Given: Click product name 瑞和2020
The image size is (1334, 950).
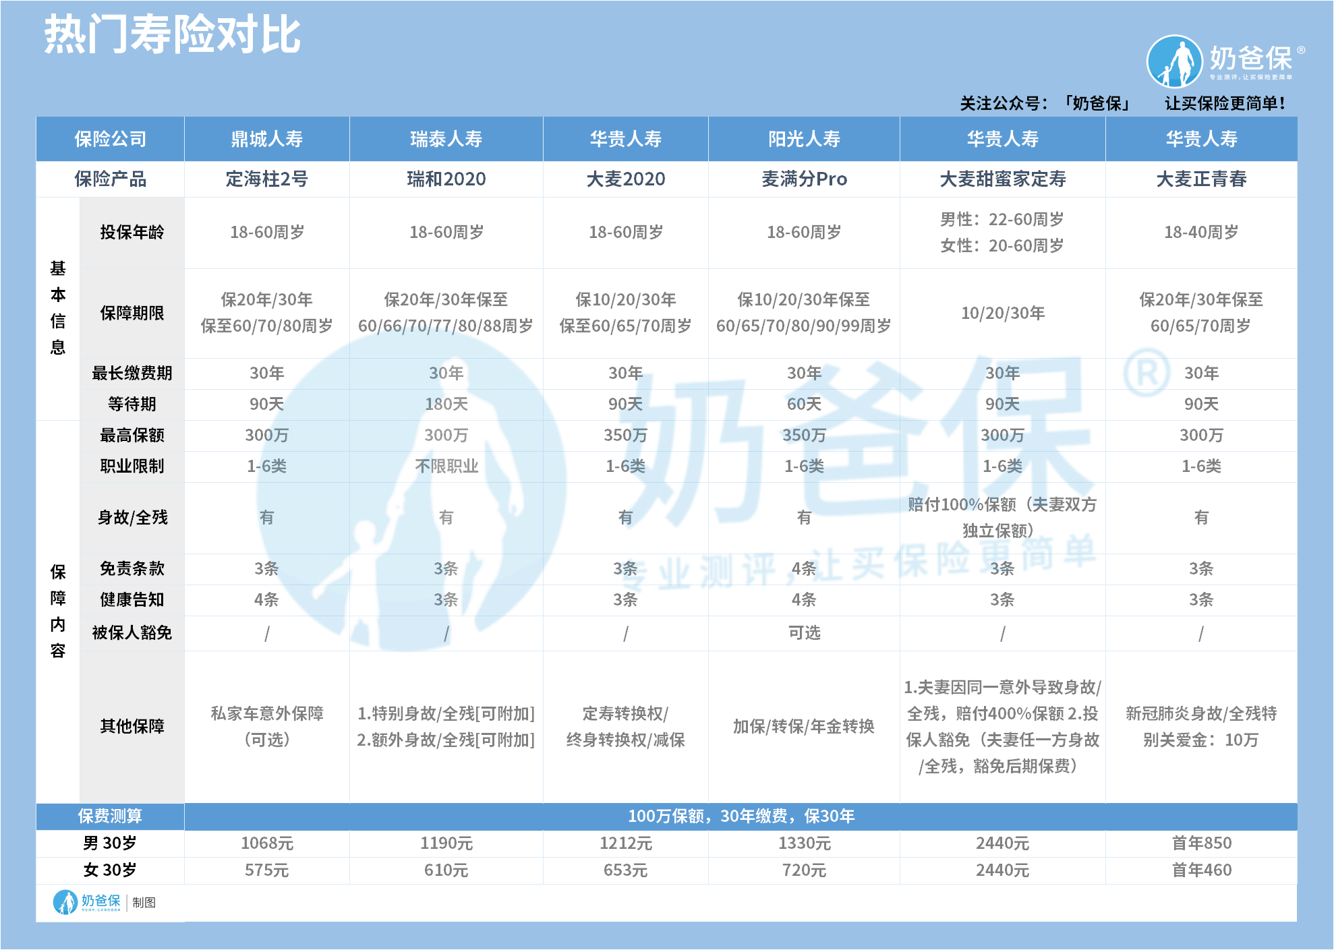Looking at the screenshot, I should click(x=446, y=179).
